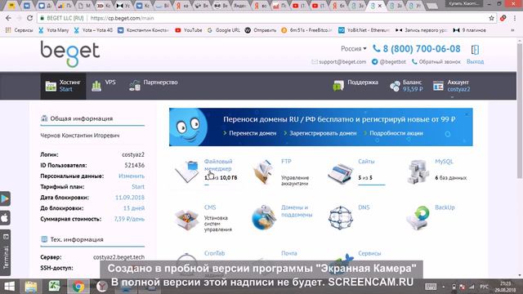Click the server name costyaz2.beget.tech
The height and width of the screenshot is (294, 523).
click(118, 257)
